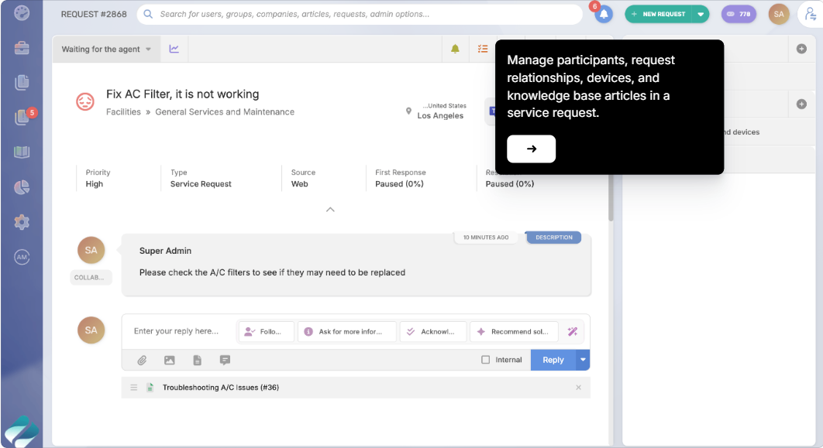Screen dimensions: 823x448
Task: Click the AM circle icon in sidebar
Action: pyautogui.click(x=22, y=257)
